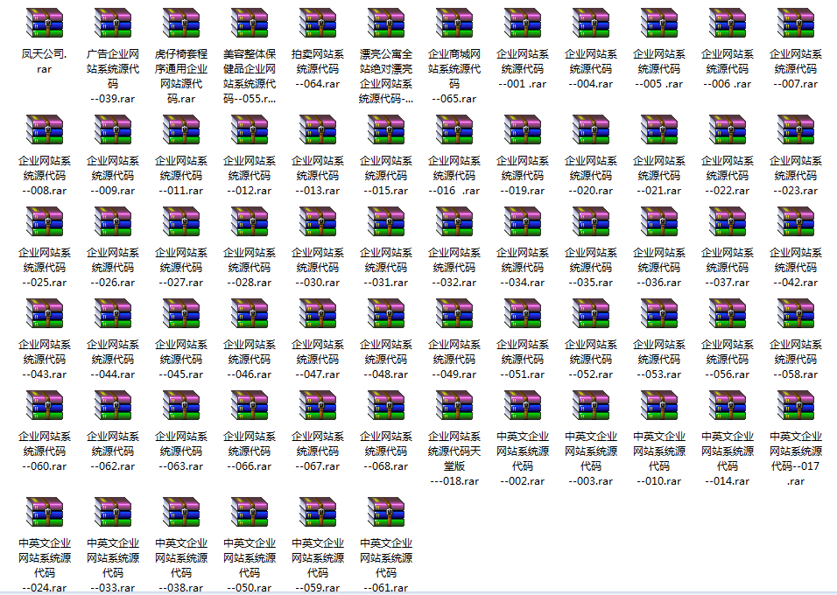This screenshot has width=837, height=595.
Task: Select the 企业网站系统源代码--058.rar file
Action: (x=796, y=314)
